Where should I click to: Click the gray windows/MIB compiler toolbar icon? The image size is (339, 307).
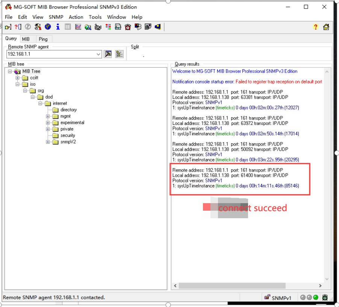tap(148, 27)
